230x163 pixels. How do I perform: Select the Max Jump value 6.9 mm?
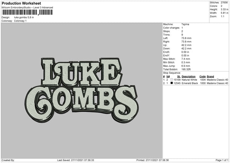pyautogui.click(x=186, y=66)
